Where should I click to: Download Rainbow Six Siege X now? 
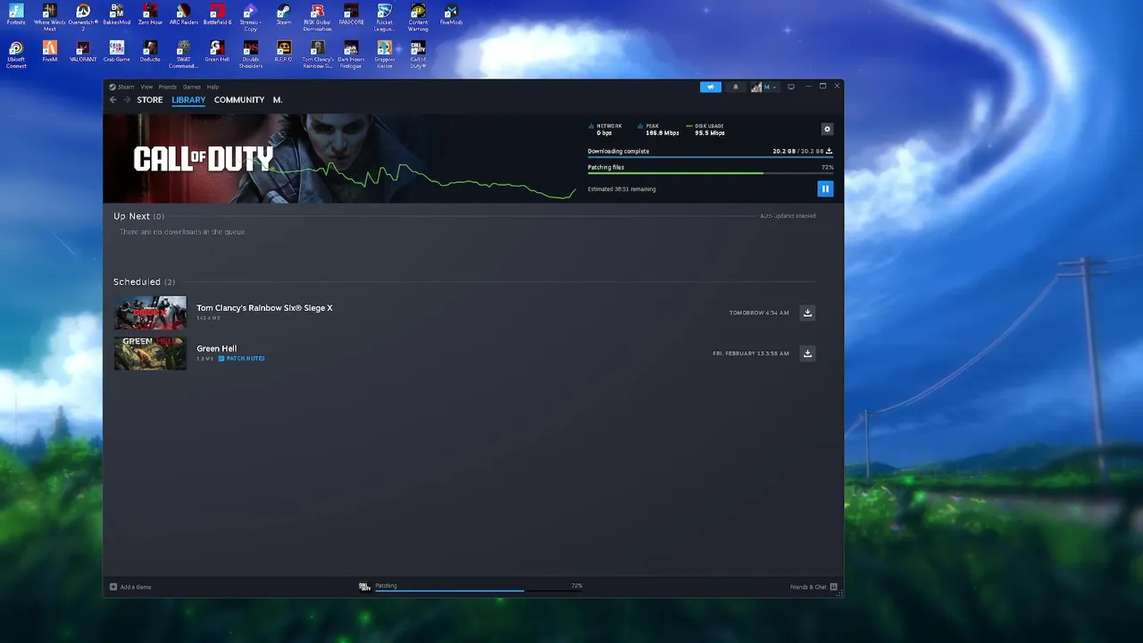(807, 313)
